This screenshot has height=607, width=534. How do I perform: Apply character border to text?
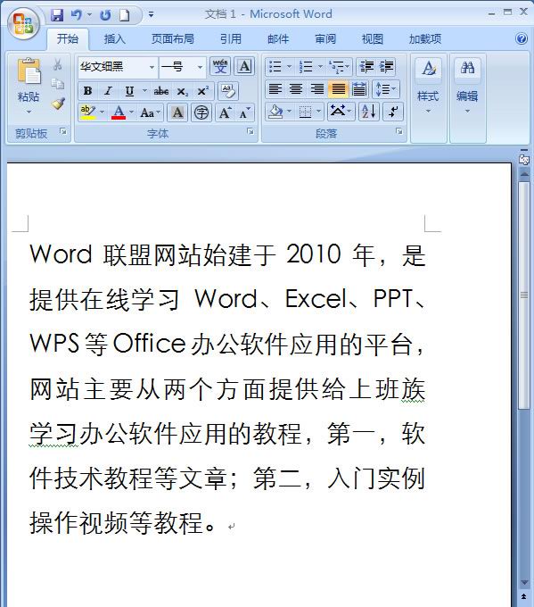point(244,66)
